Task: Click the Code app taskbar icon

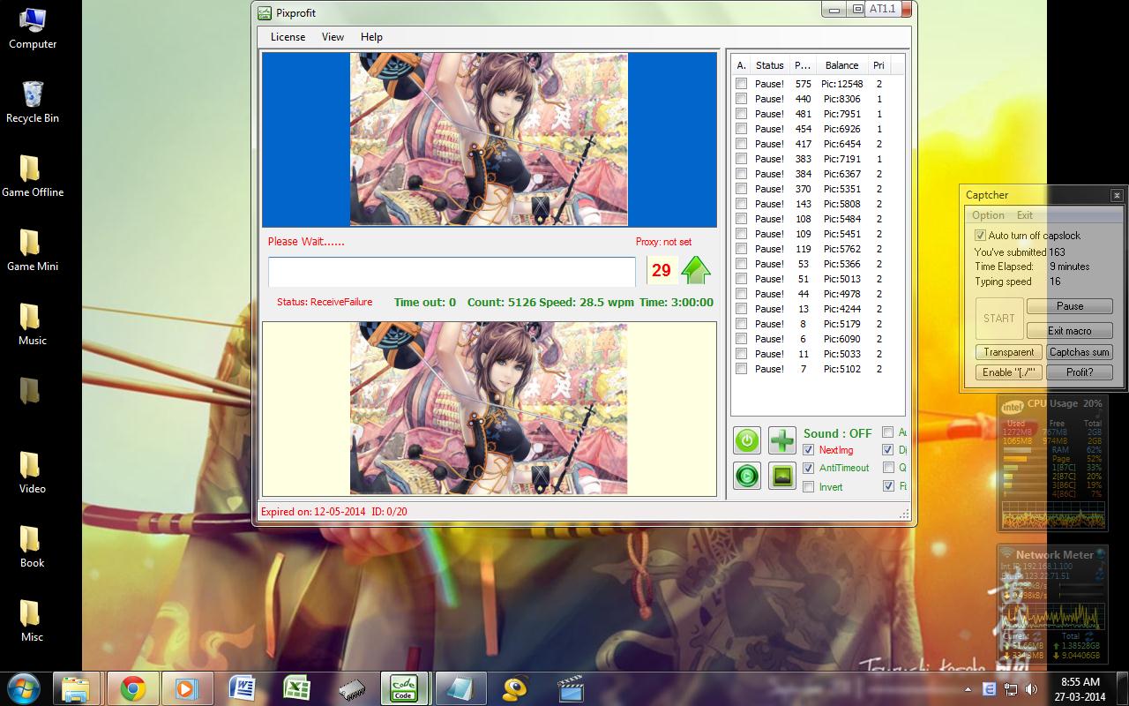Action: [x=405, y=688]
